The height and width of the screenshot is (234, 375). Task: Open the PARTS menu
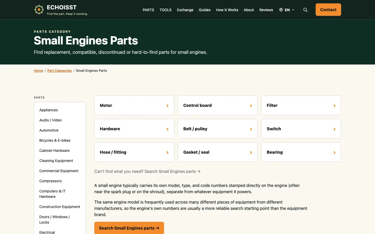click(x=148, y=10)
